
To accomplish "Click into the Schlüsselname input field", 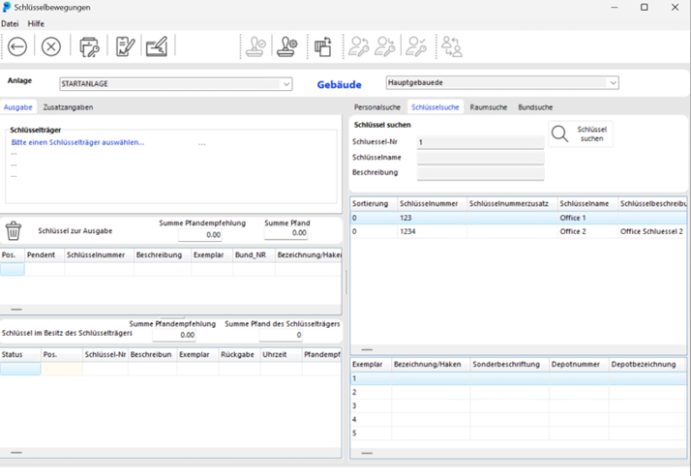I will click(x=480, y=158).
